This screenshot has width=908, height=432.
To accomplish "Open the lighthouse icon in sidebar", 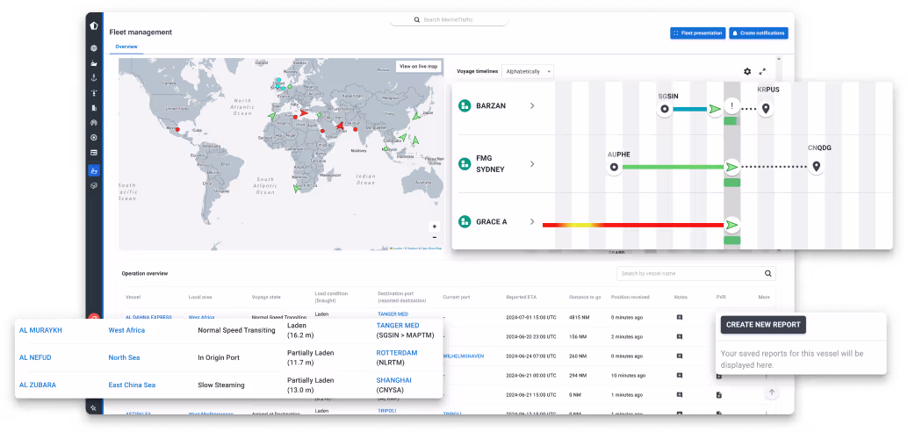I will tap(94, 93).
